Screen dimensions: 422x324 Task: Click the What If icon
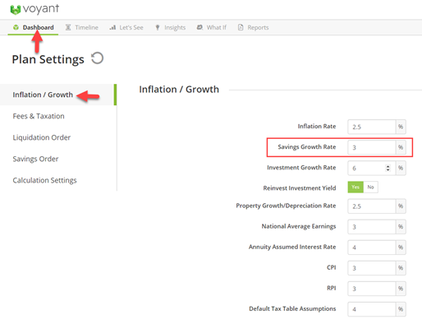click(x=200, y=27)
